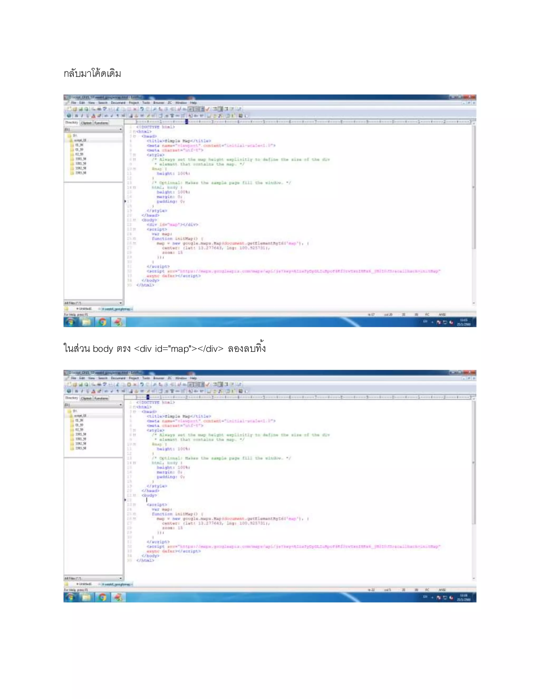Collapse body fold marker, line 21, second screenshot
The height and width of the screenshot is (699, 540).
pos(134,495)
